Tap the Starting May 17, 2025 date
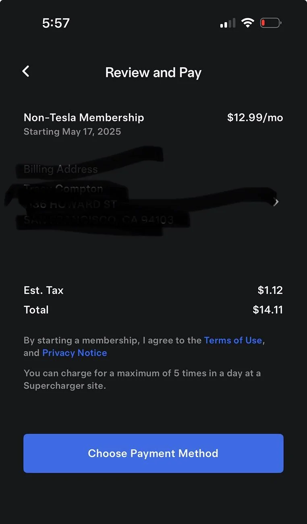Screen dimensions: 307x524 point(72,132)
